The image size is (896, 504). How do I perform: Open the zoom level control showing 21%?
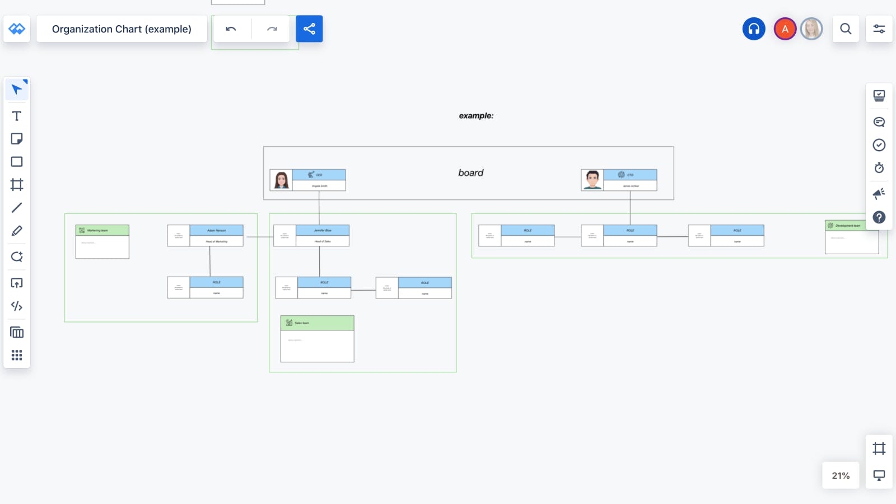click(x=840, y=475)
